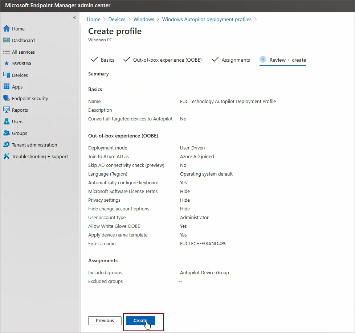Click the Troubleshooting wrench icon
The height and width of the screenshot is (333, 355).
click(7, 156)
